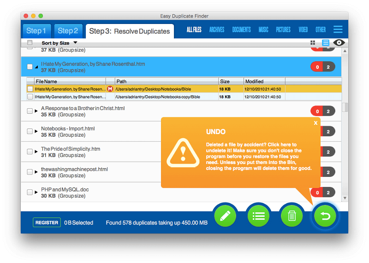Expand The Pride of Simplicity.htm group
Screen dimensions: 369x263
[36, 152]
